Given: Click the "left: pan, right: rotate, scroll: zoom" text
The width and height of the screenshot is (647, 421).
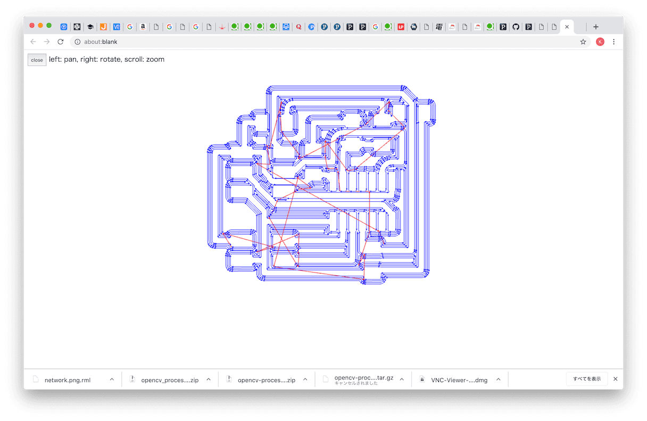Looking at the screenshot, I should (x=106, y=60).
